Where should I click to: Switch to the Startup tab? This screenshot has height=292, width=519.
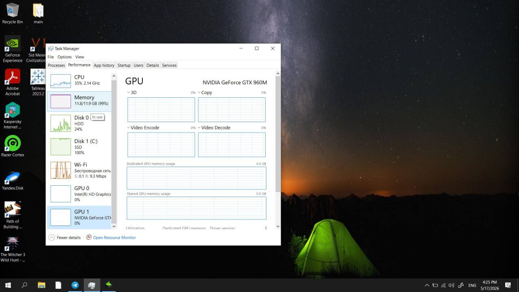coord(124,65)
